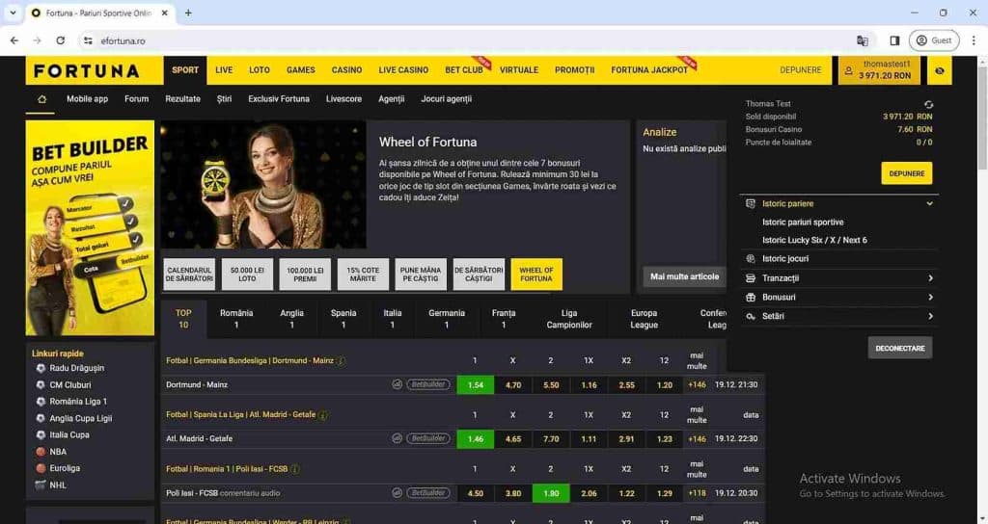Click the Bet Builder banner
988x524 pixels.
pos(90,227)
